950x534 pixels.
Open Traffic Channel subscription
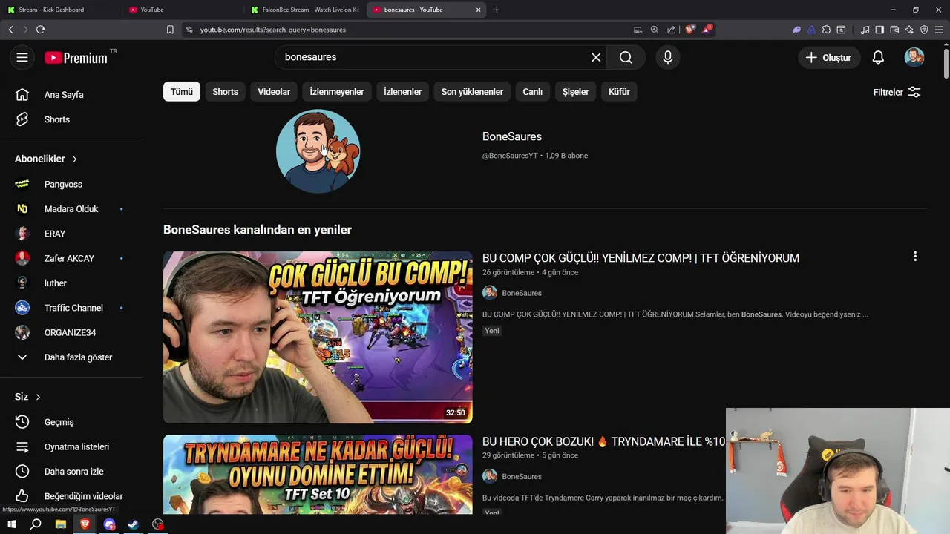click(72, 308)
